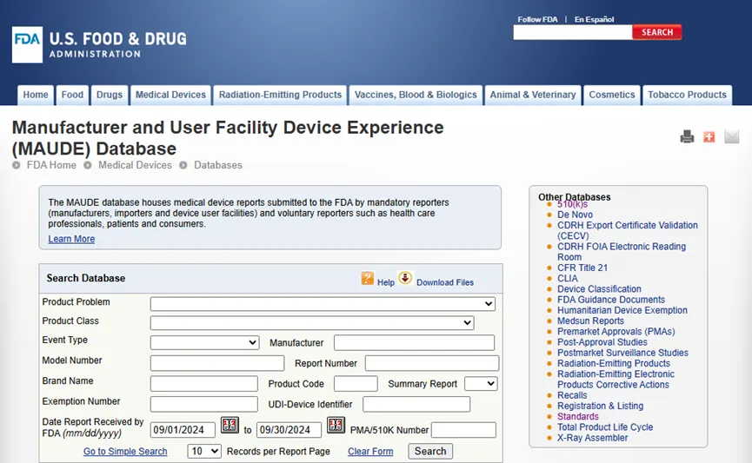The width and height of the screenshot is (752, 463).
Task: Open the Food navigation tab
Action: point(72,95)
